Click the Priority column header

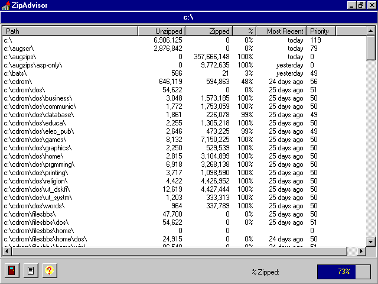point(321,31)
